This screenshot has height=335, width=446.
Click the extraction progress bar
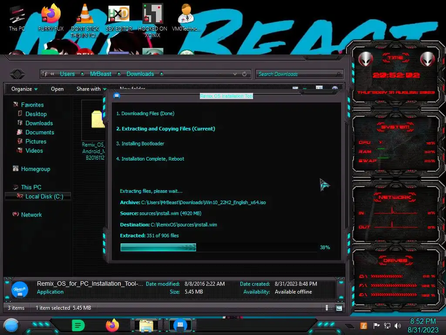pyautogui.click(x=220, y=247)
